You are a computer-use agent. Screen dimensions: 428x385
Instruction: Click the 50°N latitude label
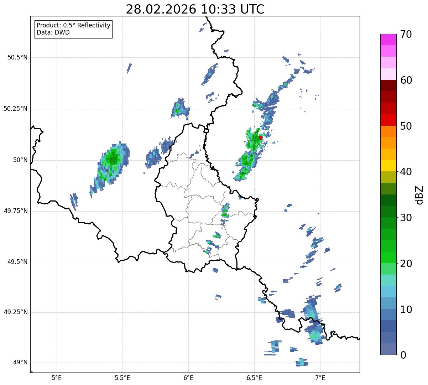(20, 160)
